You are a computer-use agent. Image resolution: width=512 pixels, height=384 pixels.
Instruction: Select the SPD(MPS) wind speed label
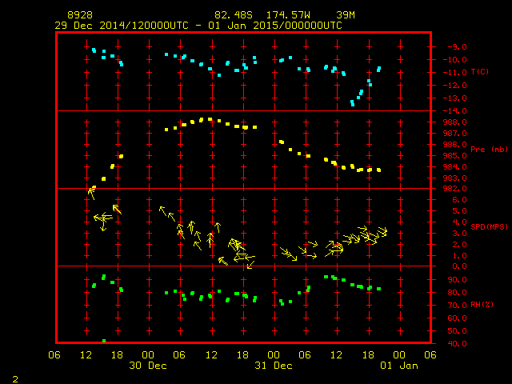coord(489,227)
